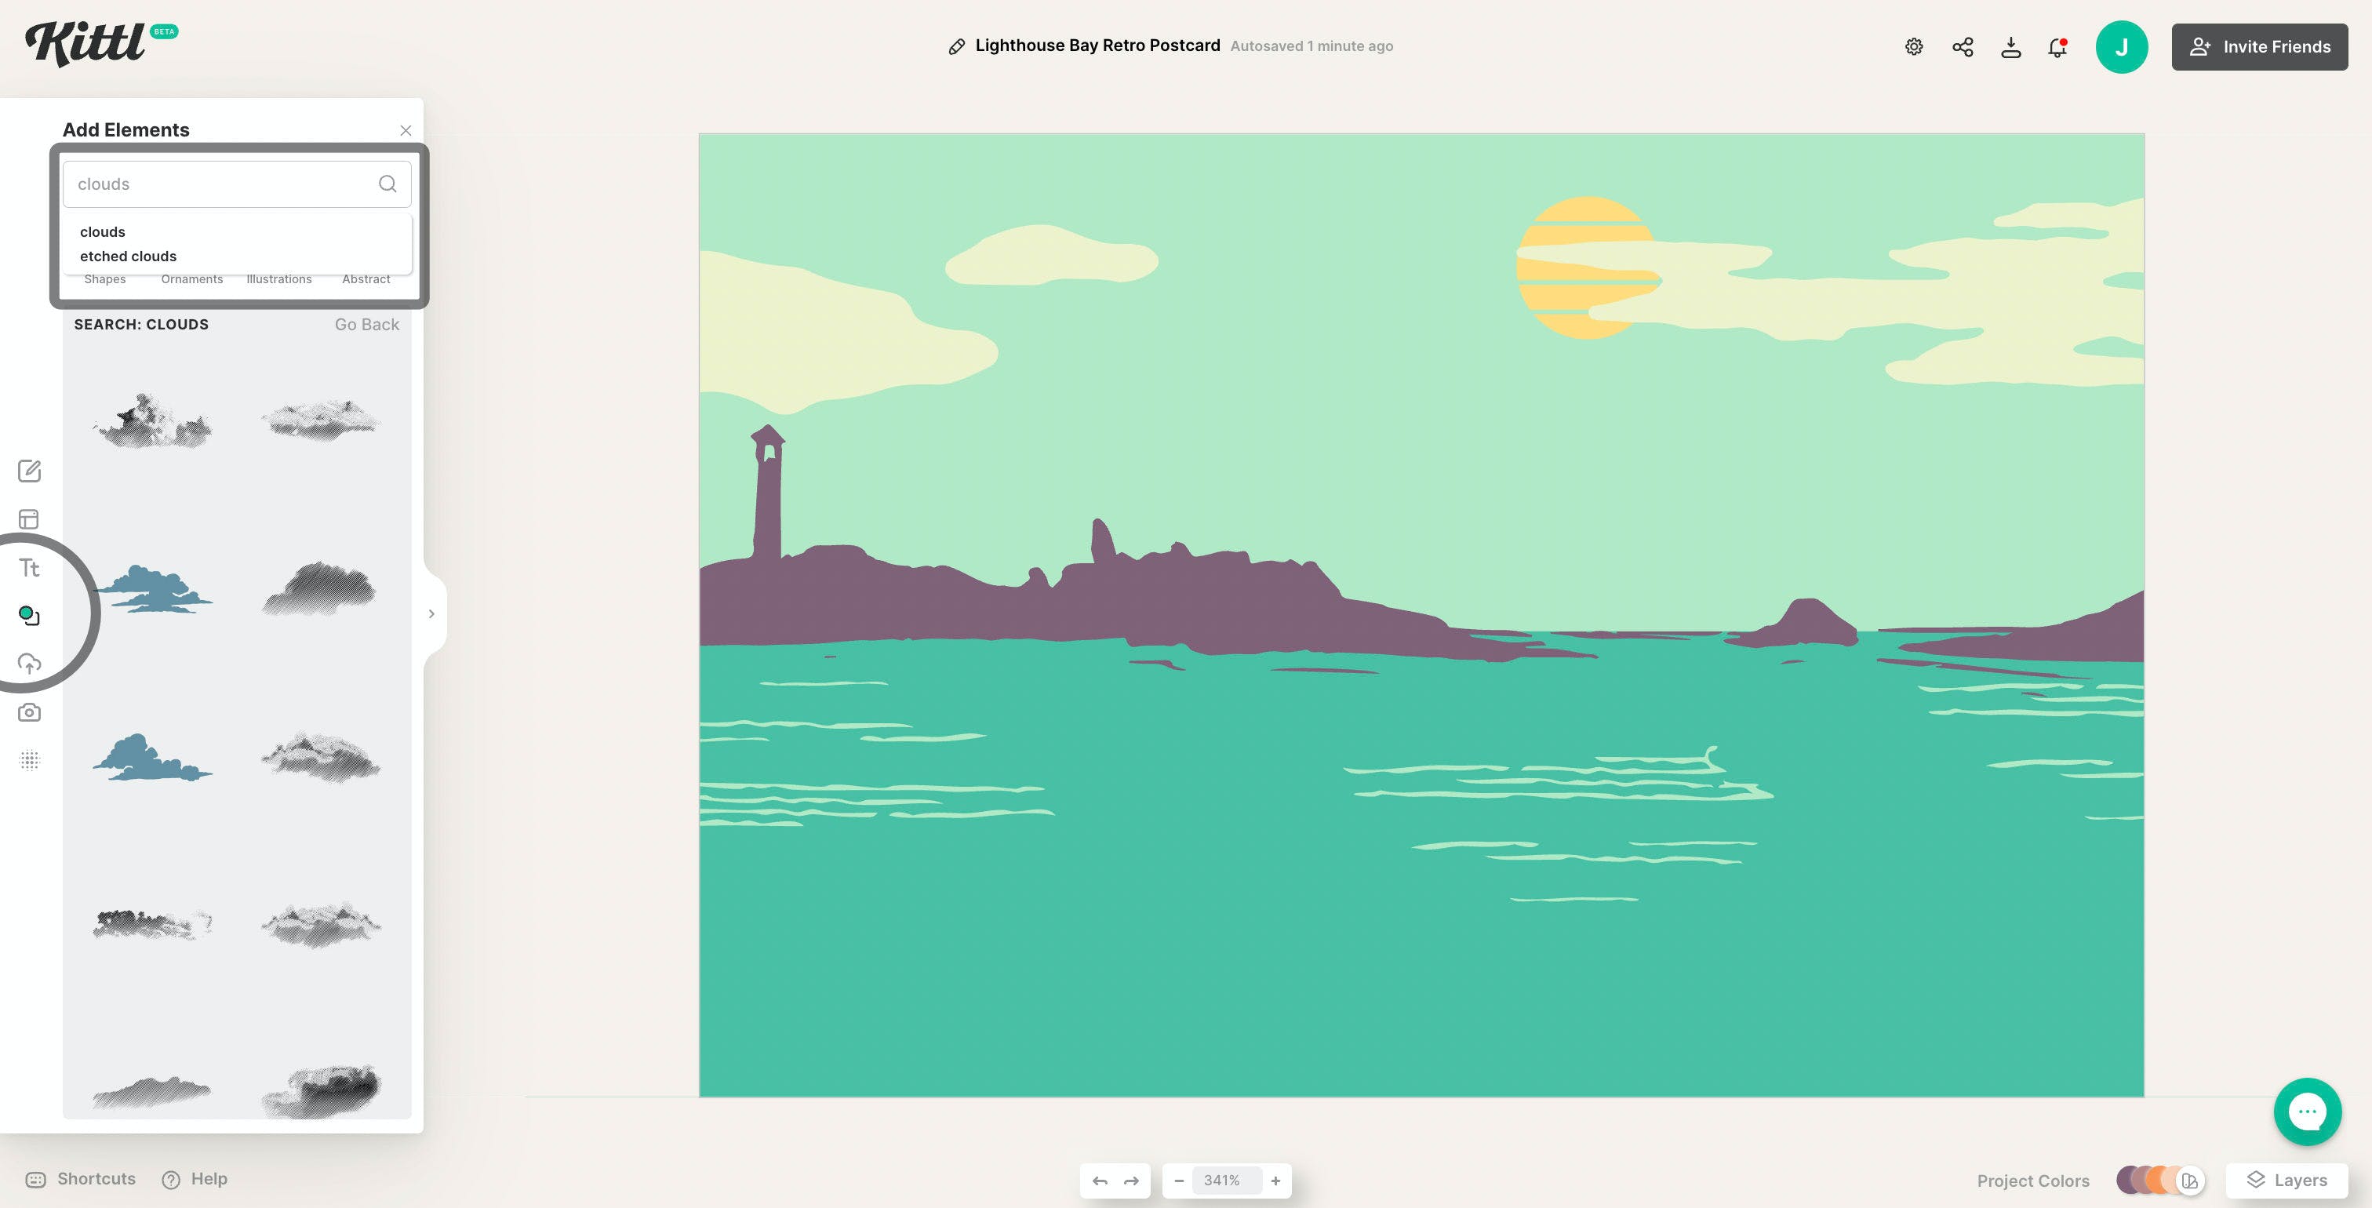Switch to the Illustrations tab
Screen dimensions: 2372x1208
point(279,279)
